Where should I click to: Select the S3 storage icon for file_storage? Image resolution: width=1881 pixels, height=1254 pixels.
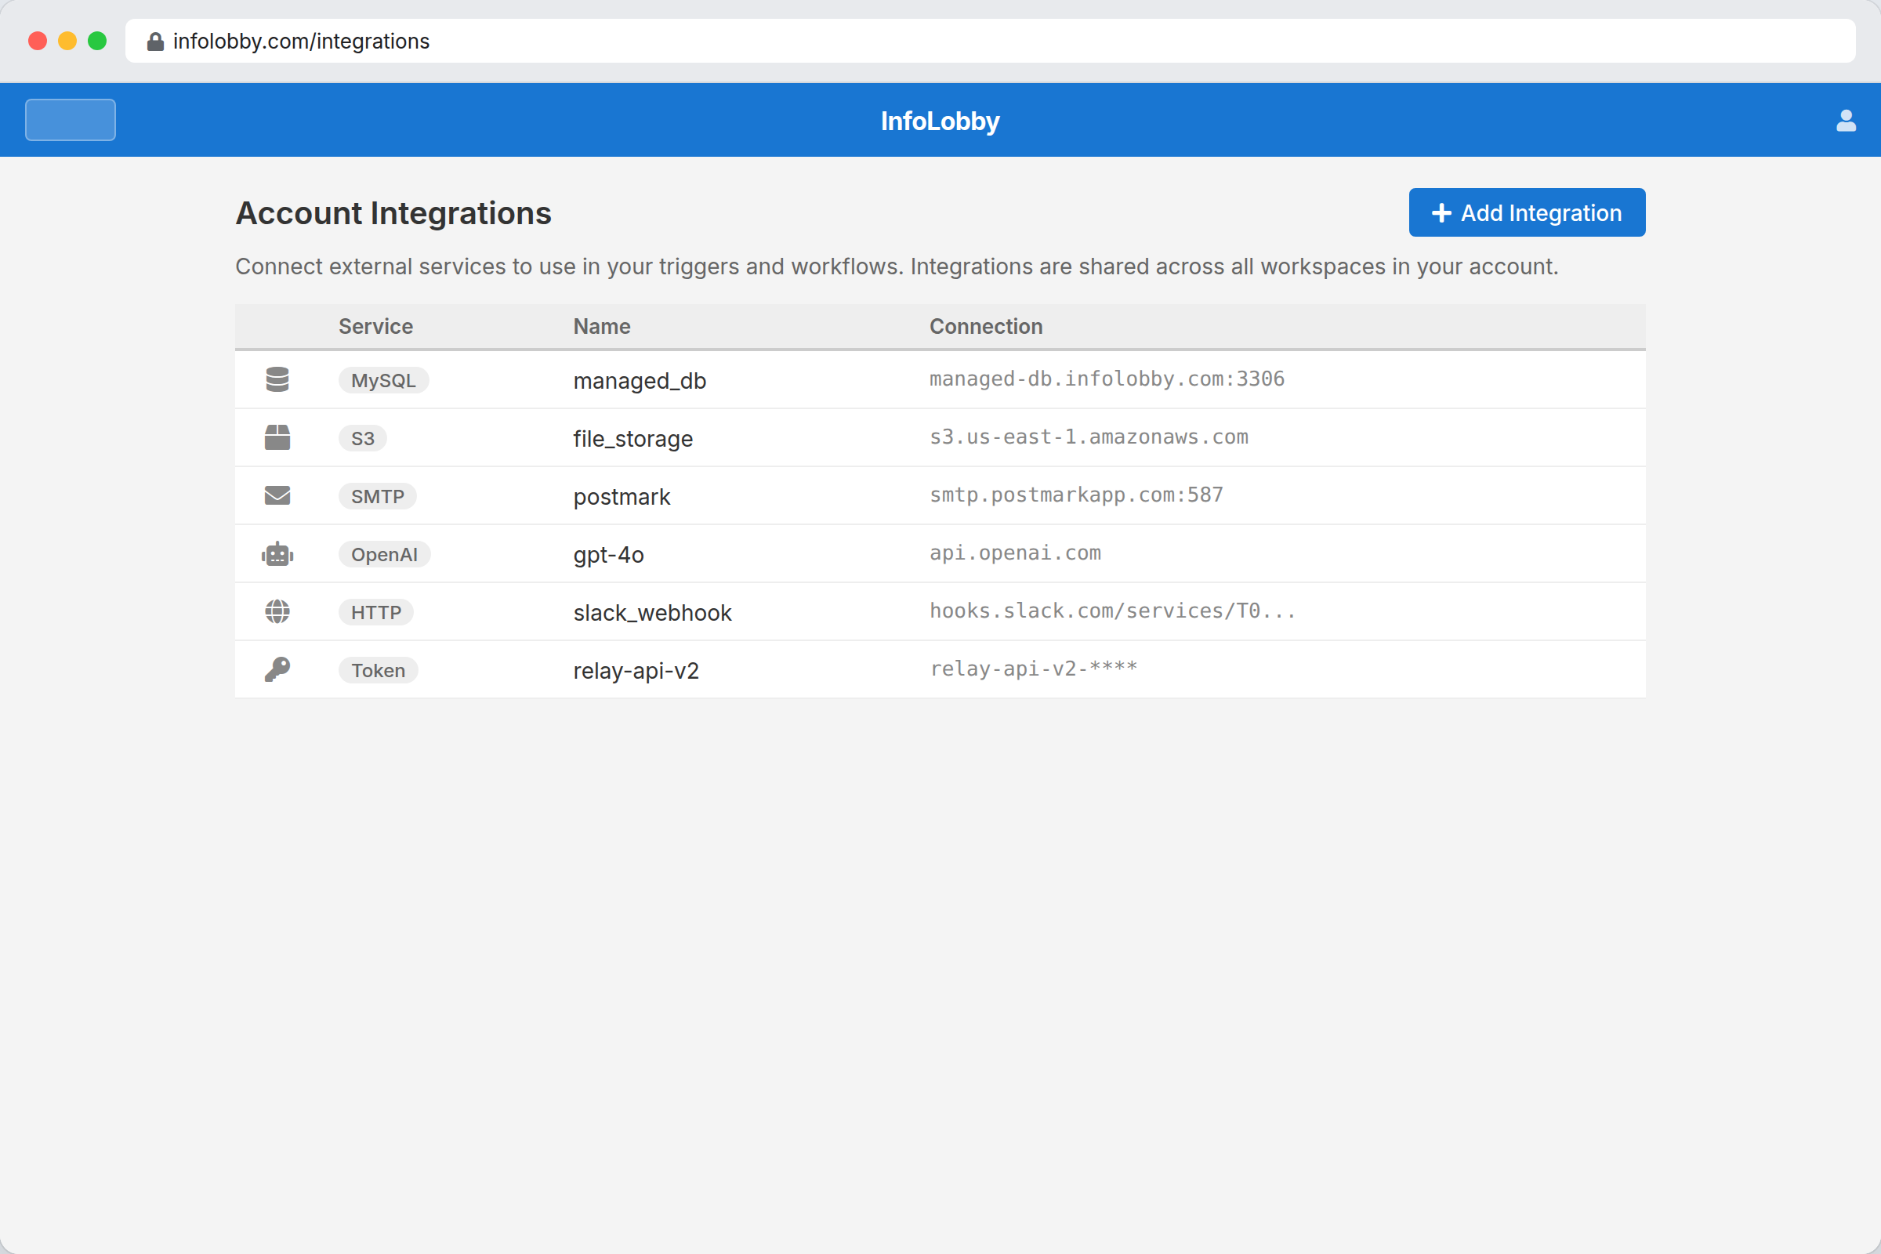[277, 437]
